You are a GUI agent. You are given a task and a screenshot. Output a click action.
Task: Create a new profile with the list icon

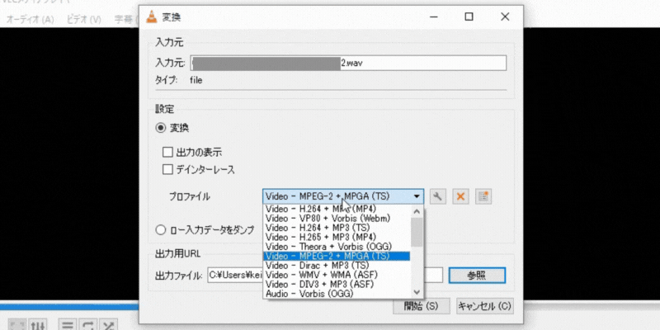pyautogui.click(x=483, y=196)
